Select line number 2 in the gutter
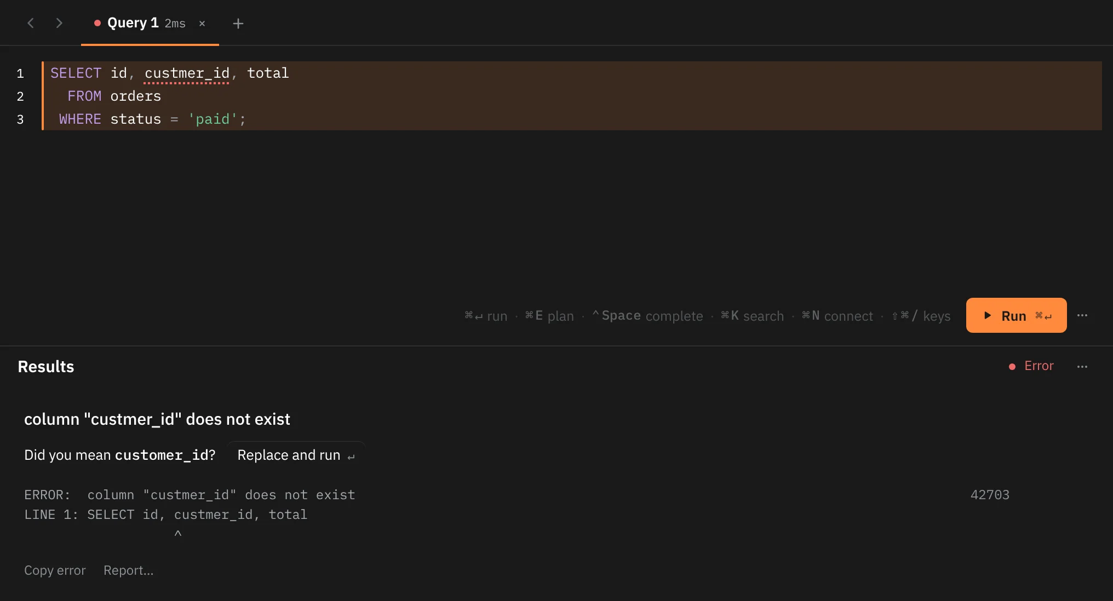Screen dimensions: 1113x601 pos(20,96)
